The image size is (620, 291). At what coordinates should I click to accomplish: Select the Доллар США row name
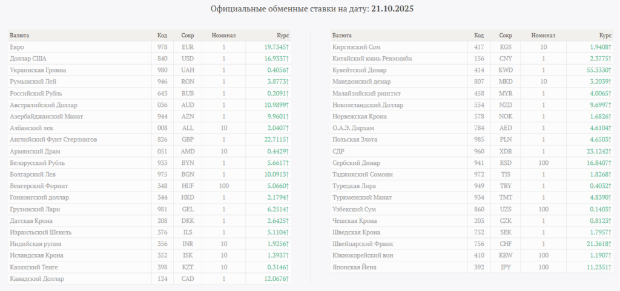(x=28, y=59)
